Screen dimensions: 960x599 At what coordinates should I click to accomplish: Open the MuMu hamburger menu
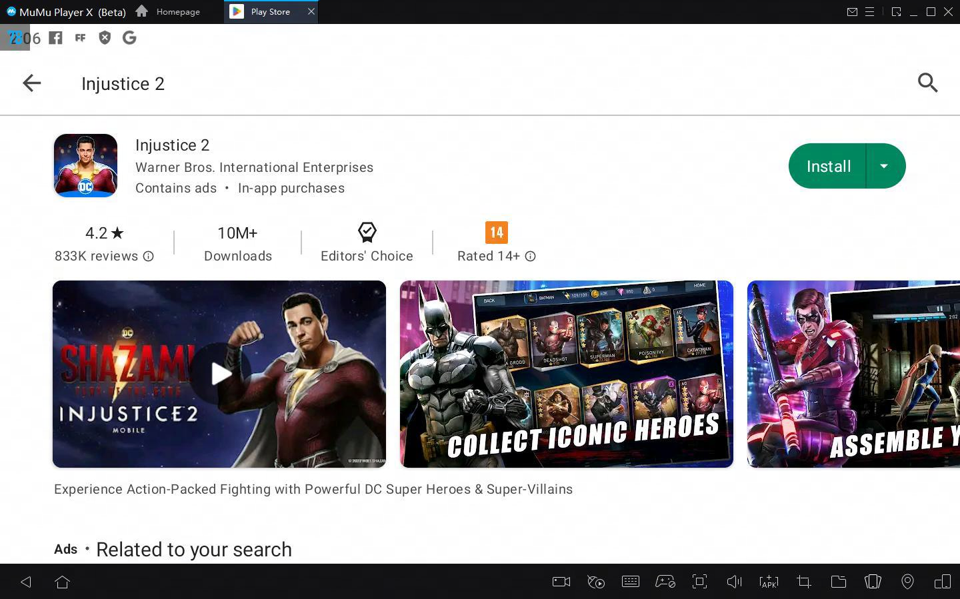[869, 12]
